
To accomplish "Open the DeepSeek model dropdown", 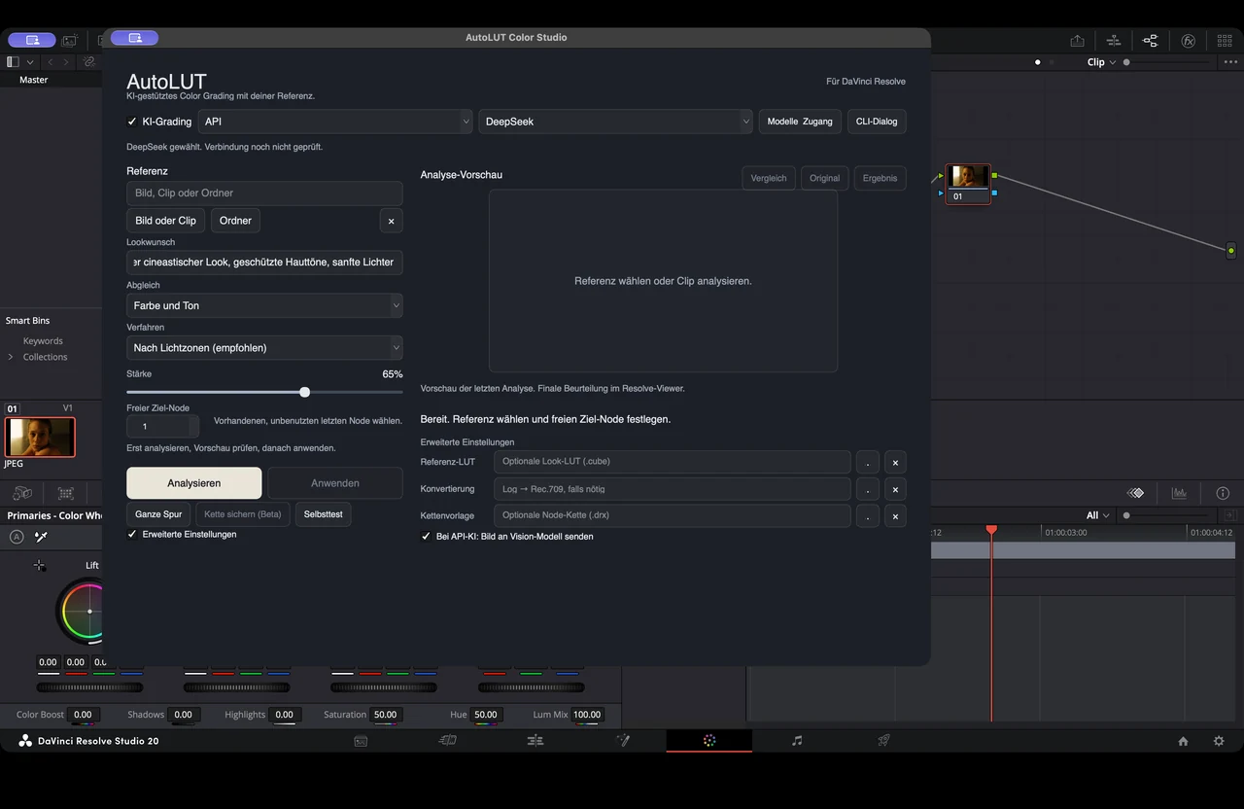I will [615, 122].
